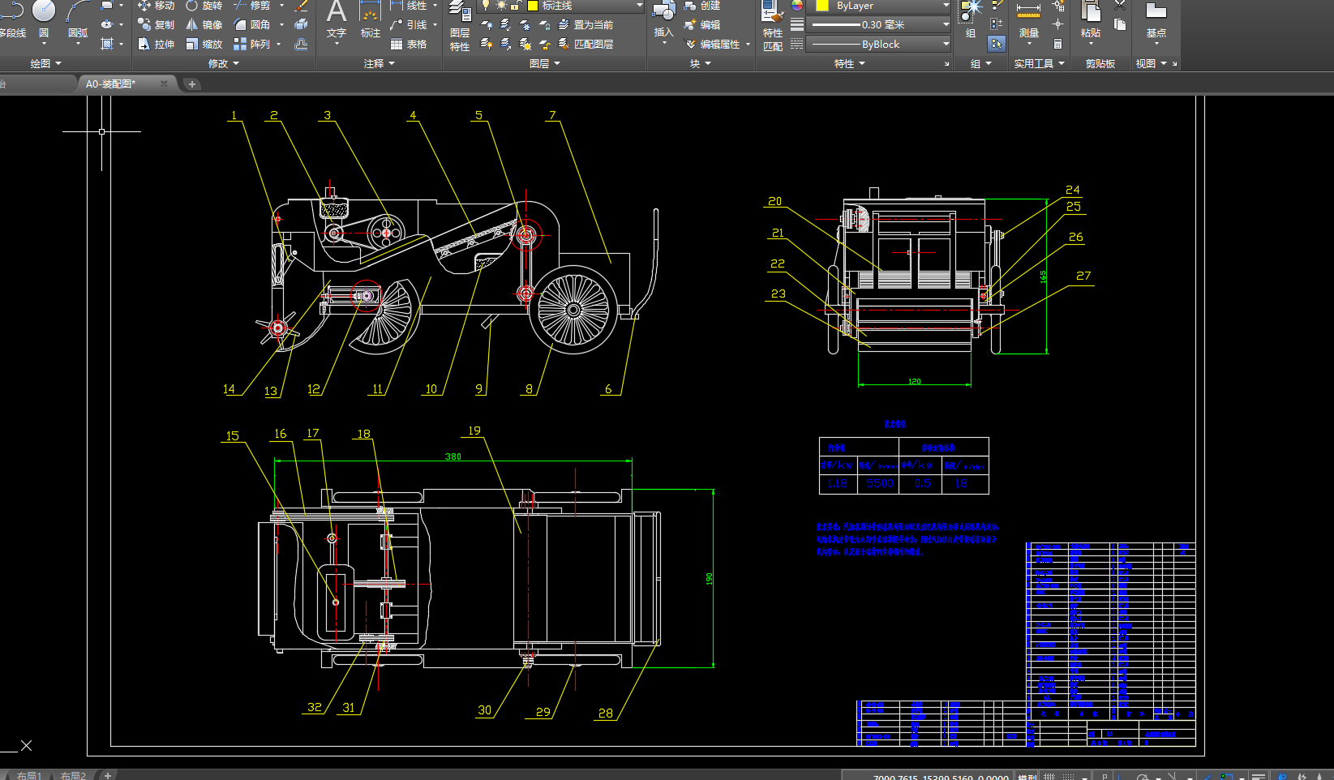Screen dimensions: 1334x780
Task: Open a new drawing tab with plus button
Action: pos(192,84)
